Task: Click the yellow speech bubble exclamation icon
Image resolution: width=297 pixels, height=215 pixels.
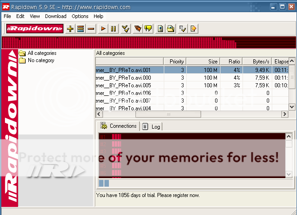Action: (x=148, y=29)
